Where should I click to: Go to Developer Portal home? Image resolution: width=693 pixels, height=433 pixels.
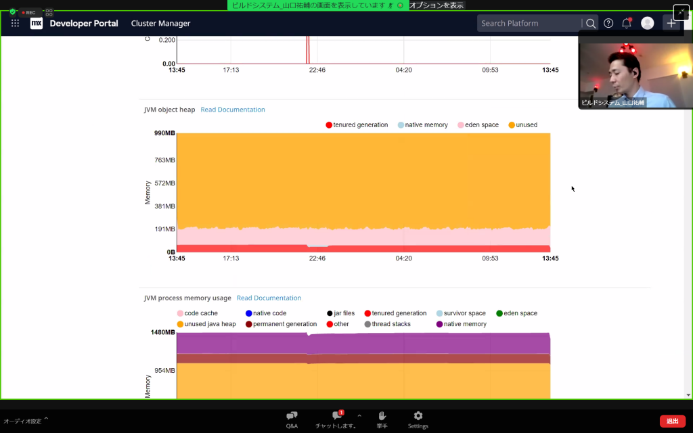pyautogui.click(x=84, y=23)
